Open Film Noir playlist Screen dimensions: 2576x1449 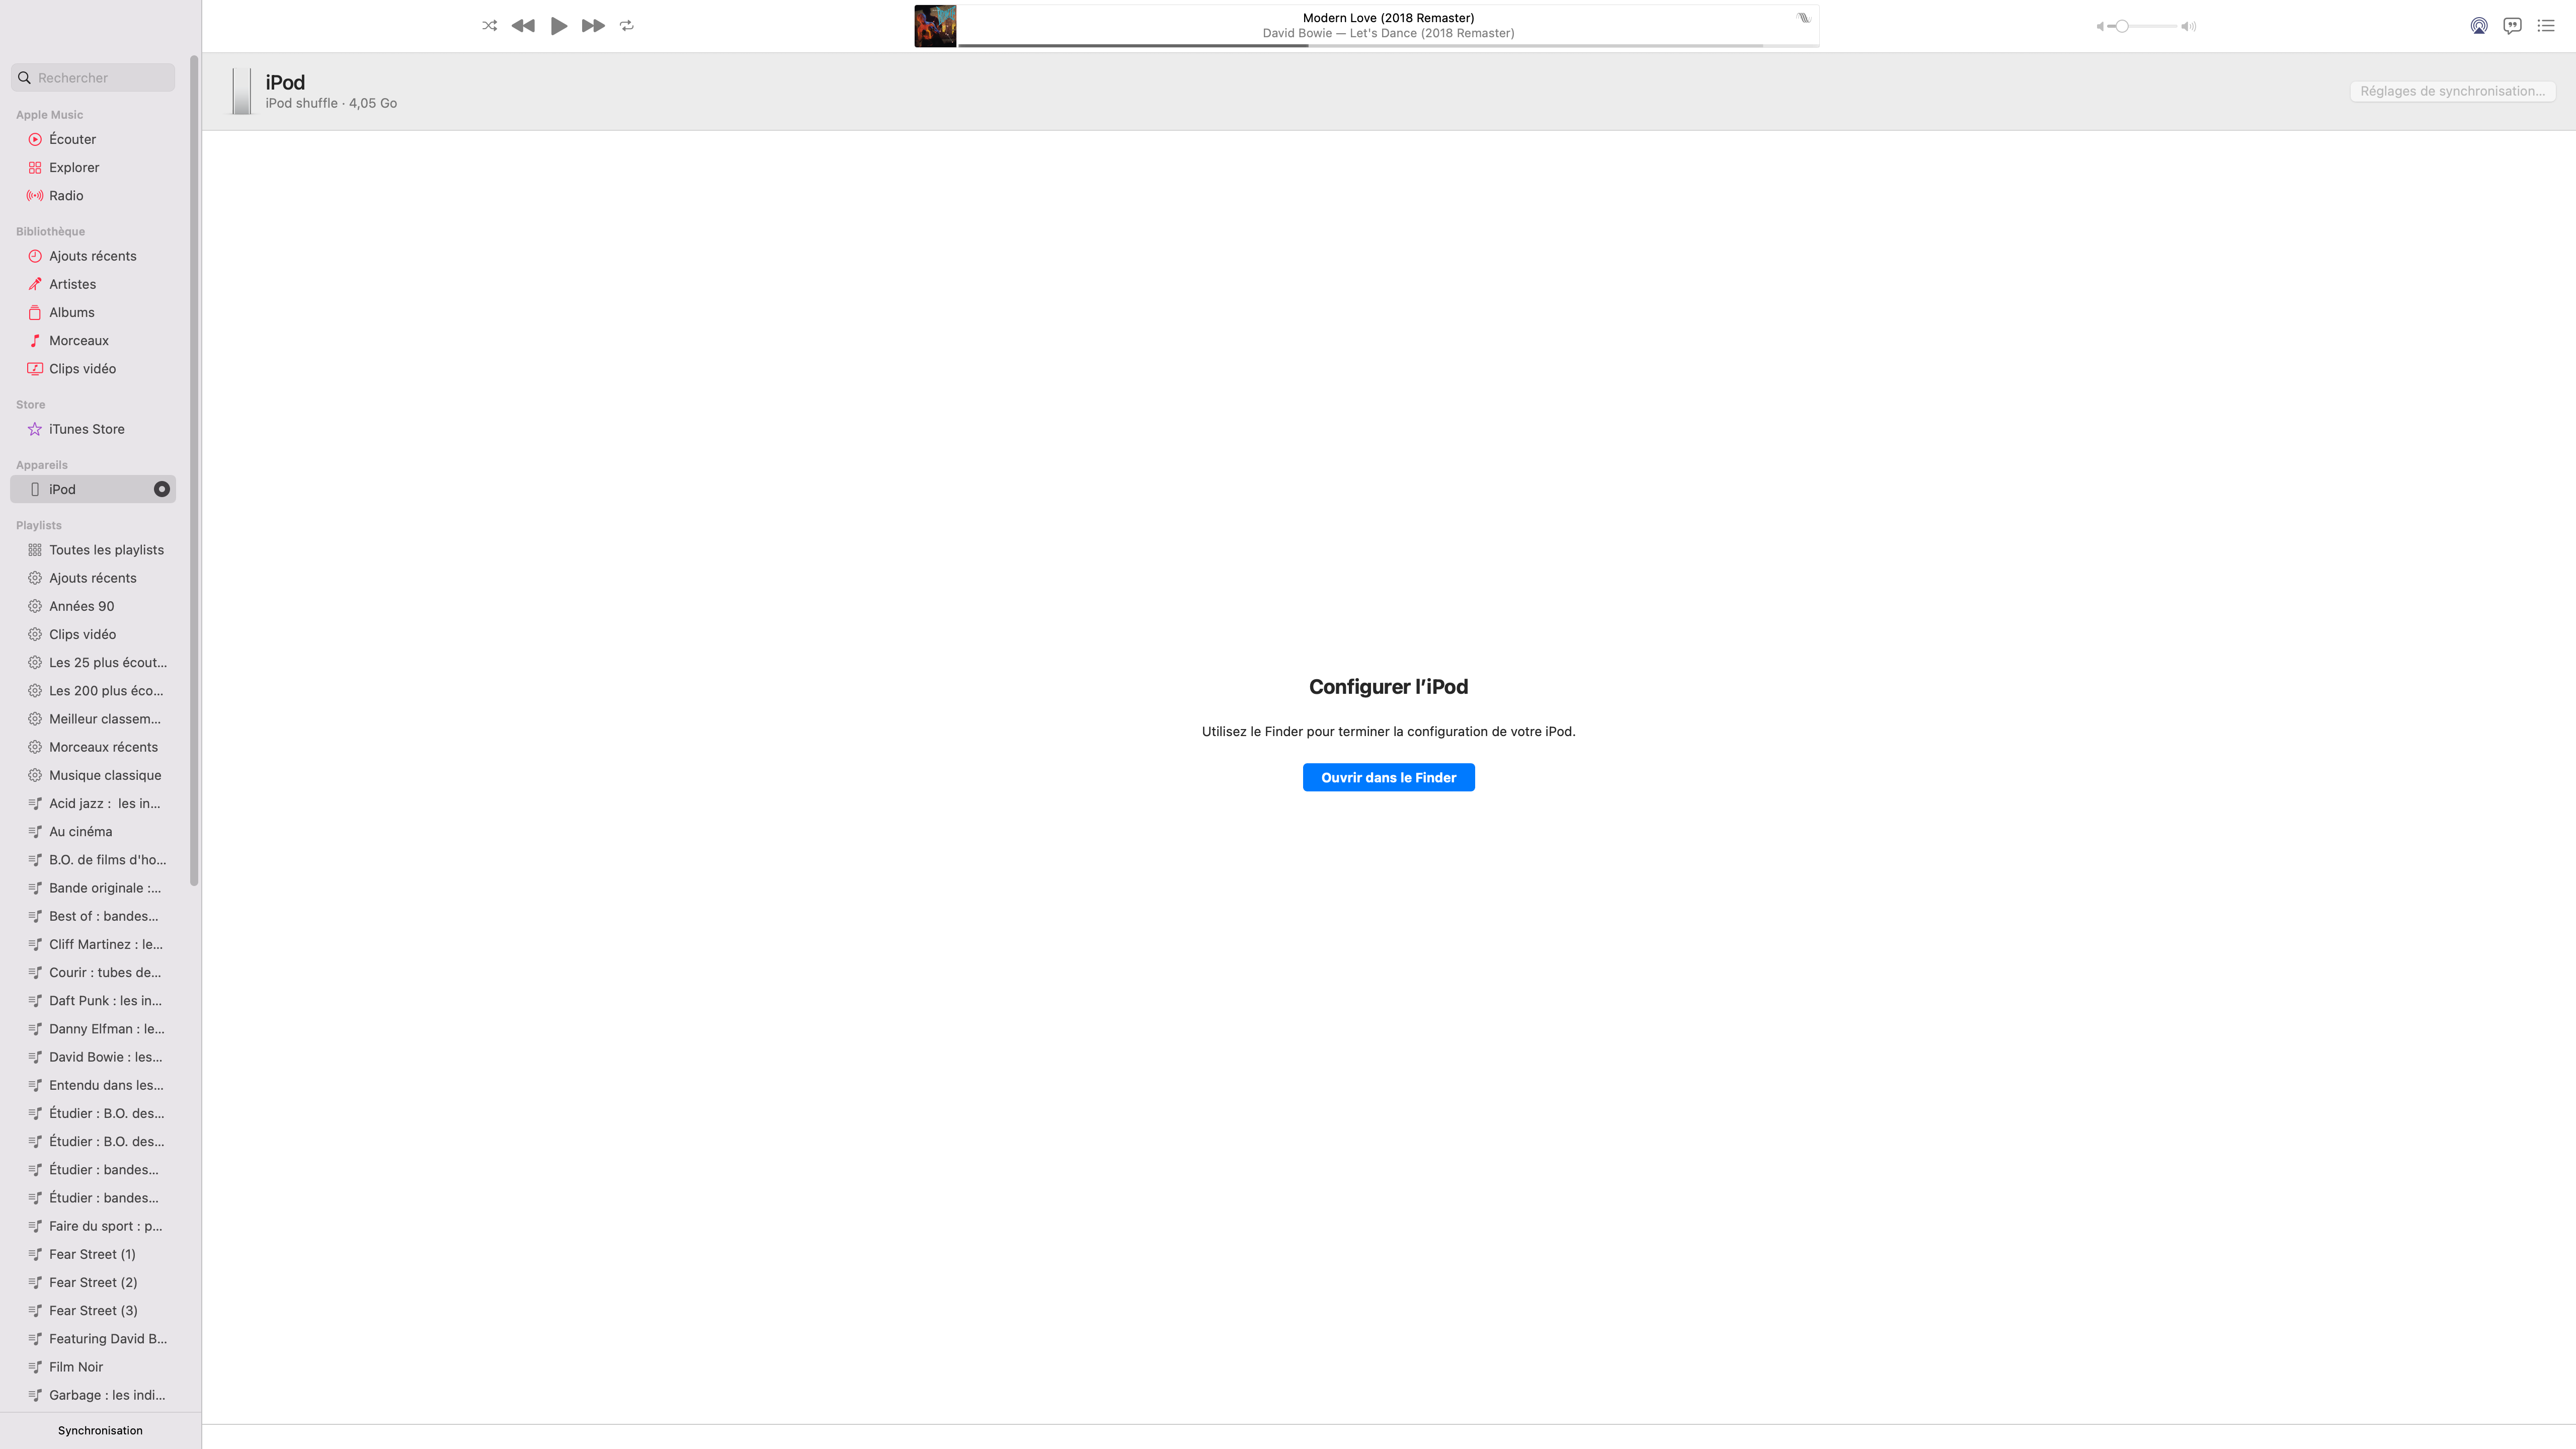[93, 1367]
